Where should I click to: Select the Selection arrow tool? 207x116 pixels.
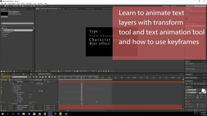click(2, 6)
